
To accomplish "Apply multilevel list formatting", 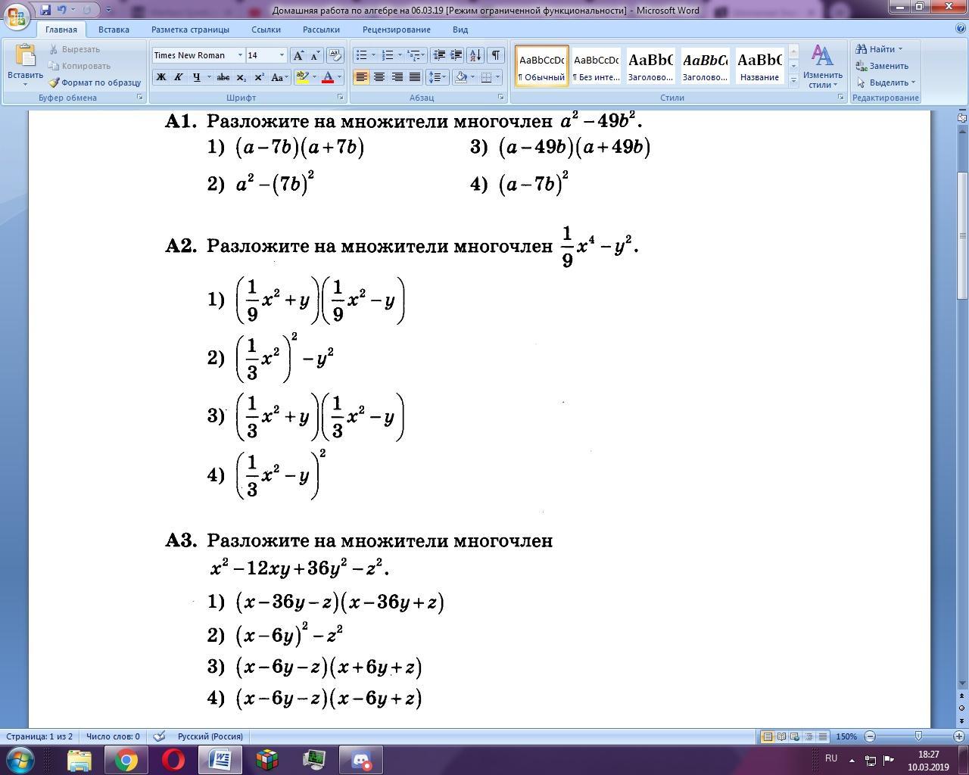I will (413, 55).
